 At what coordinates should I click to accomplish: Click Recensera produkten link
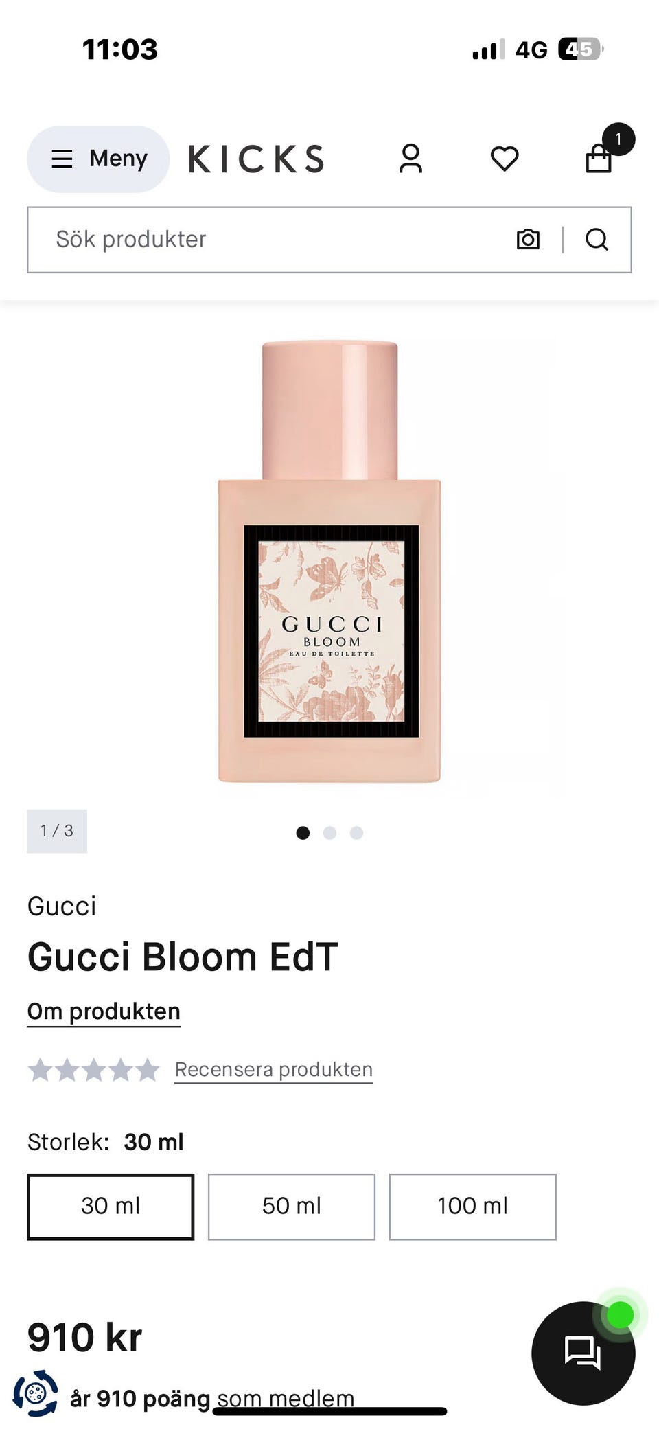[274, 1070]
